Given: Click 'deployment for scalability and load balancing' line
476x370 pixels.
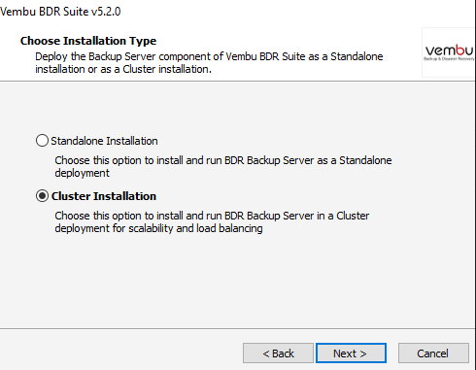Looking at the screenshot, I should coord(158,228).
